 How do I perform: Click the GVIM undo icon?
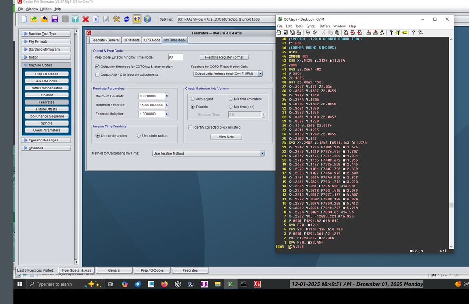point(308,32)
